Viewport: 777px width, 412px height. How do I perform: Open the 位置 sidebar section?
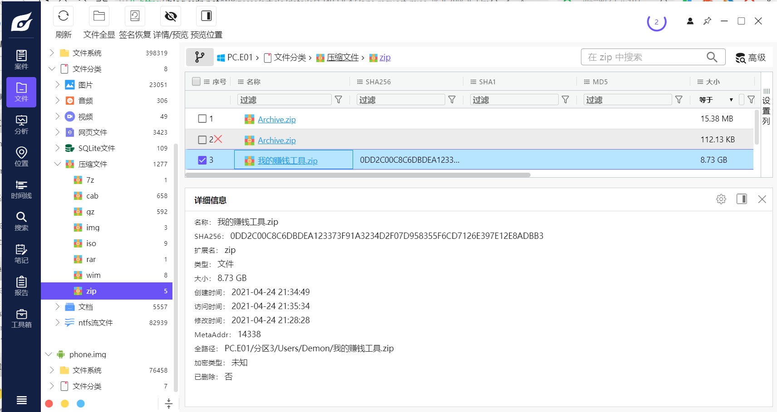(x=21, y=157)
